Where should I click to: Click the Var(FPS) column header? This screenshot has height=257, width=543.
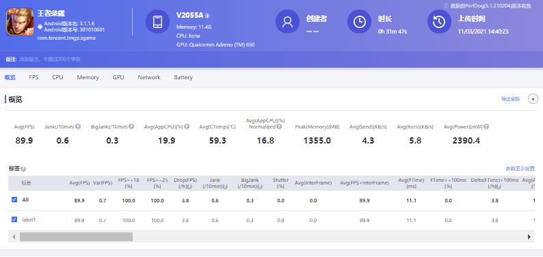(103, 183)
